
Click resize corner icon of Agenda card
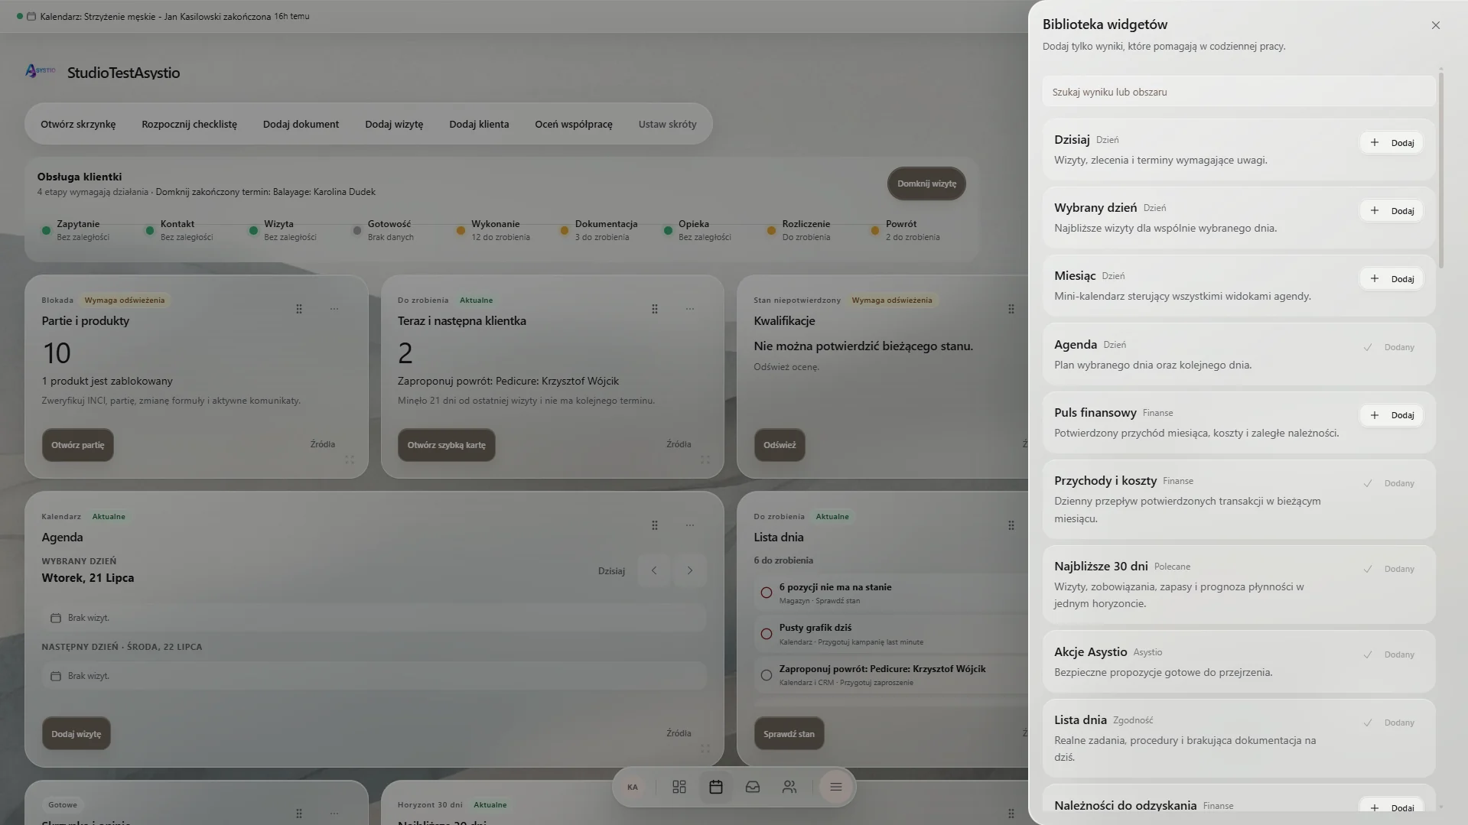(x=705, y=749)
